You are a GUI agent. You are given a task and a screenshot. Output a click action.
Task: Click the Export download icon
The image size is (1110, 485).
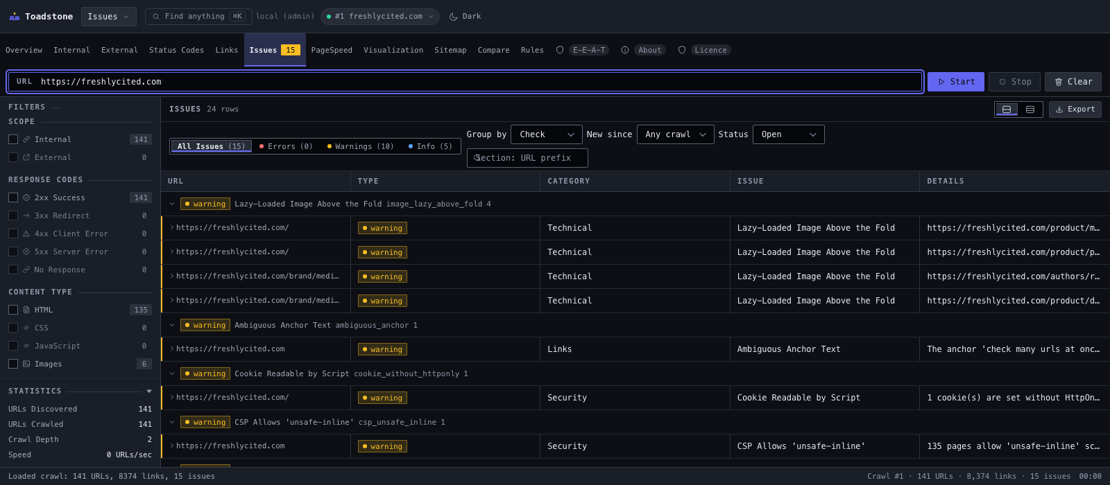pos(1059,109)
